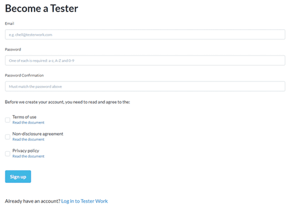Open Read the document under Privacy policy
This screenshot has height=213, width=292.
pos(28,156)
